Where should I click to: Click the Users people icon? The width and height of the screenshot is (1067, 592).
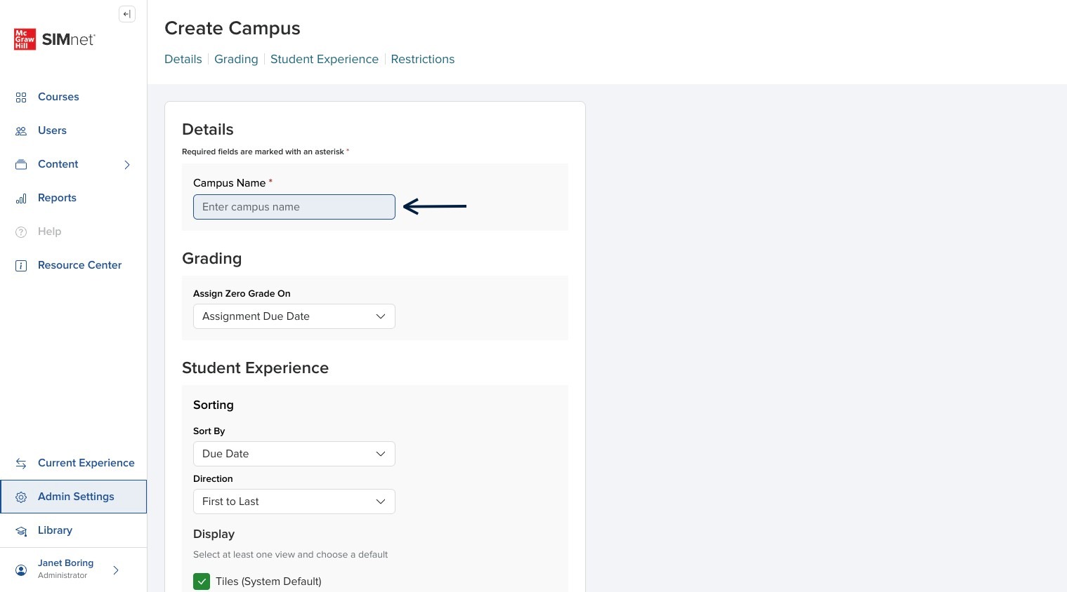(x=21, y=131)
